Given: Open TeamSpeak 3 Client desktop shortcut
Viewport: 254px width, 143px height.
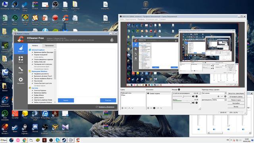Looking at the screenshot, I should point(35,116).
